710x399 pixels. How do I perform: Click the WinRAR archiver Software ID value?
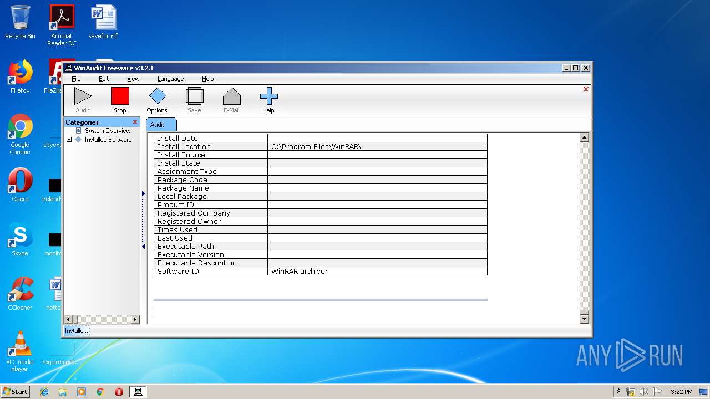point(300,272)
